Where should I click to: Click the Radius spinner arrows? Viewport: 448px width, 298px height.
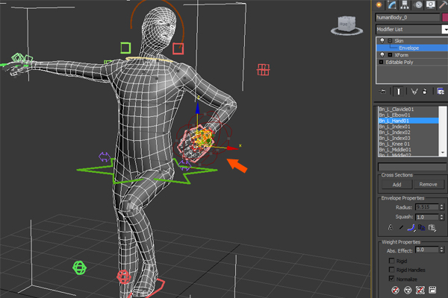pyautogui.click(x=442, y=207)
